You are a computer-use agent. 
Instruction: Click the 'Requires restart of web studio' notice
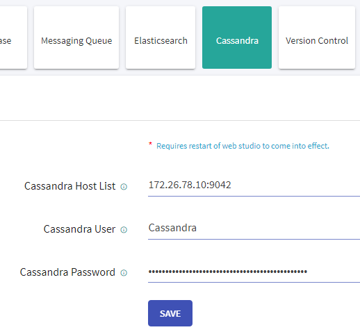coord(243,146)
